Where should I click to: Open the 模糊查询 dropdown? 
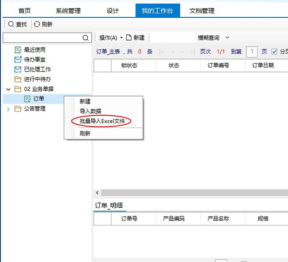(214, 37)
